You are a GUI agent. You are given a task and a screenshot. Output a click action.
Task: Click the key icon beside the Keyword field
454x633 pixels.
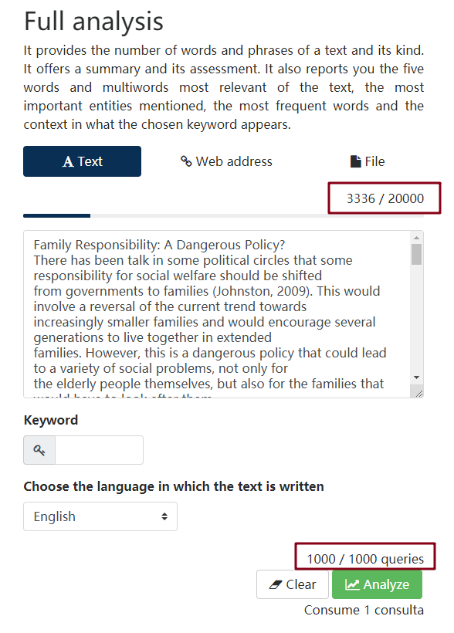click(39, 450)
